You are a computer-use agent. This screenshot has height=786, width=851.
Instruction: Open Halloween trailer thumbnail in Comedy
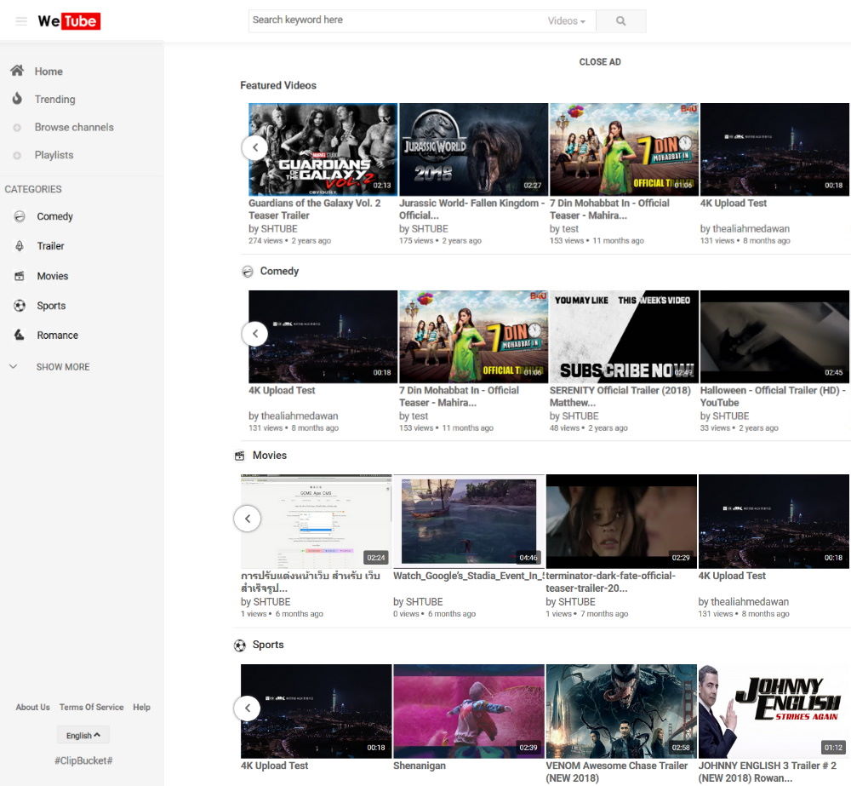coord(774,336)
